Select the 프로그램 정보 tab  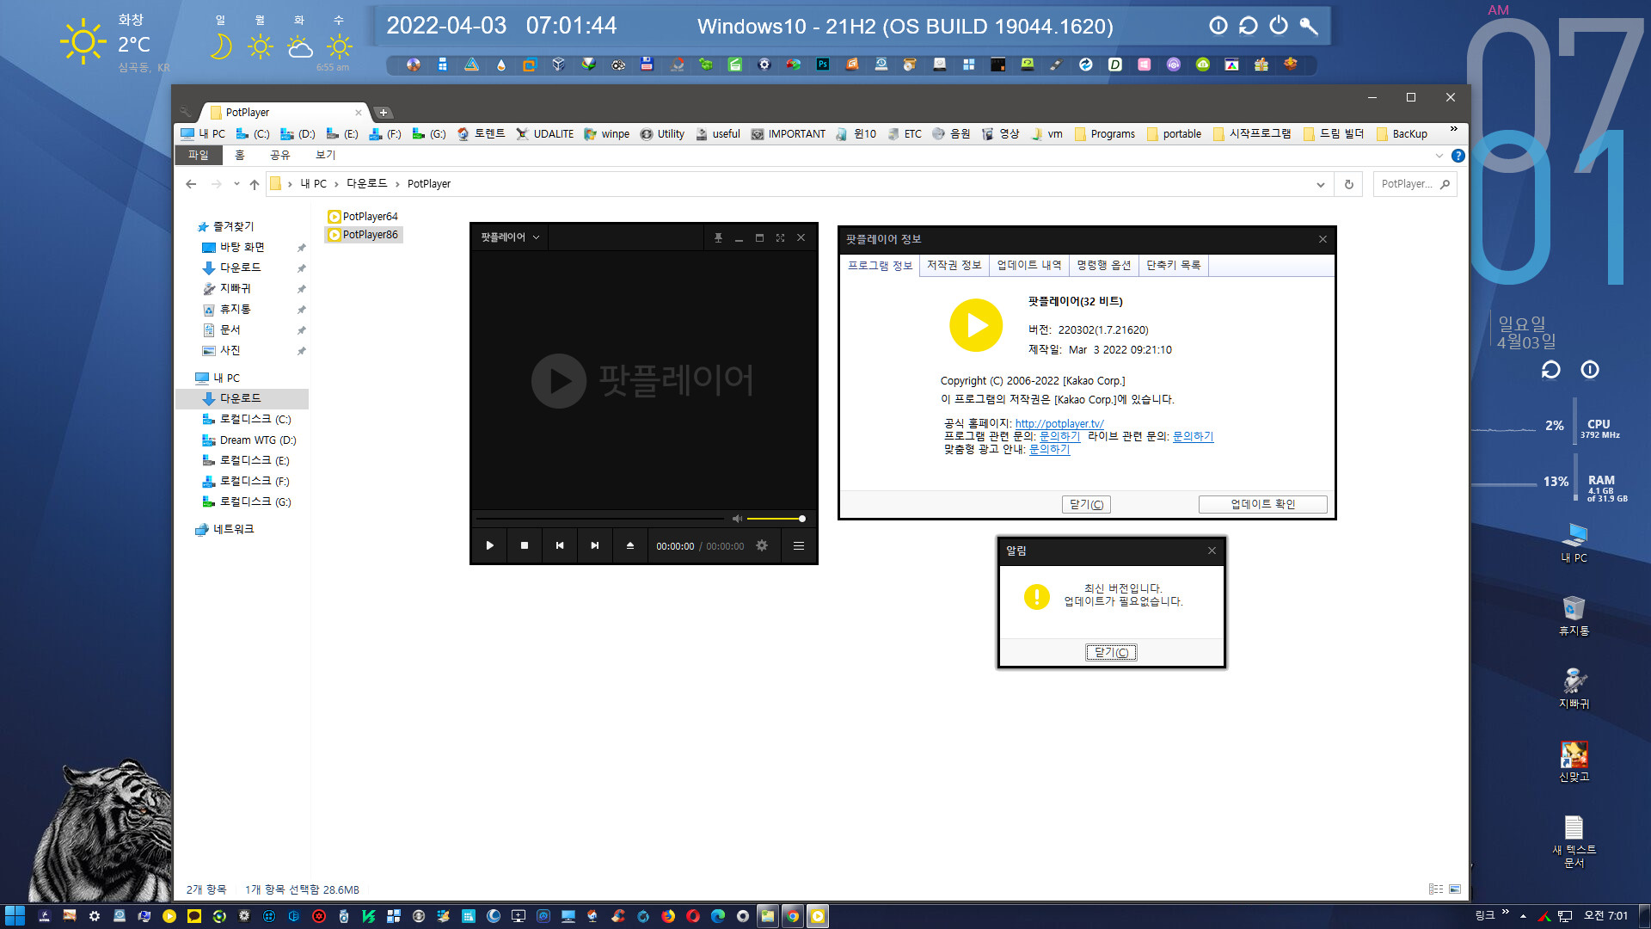coord(880,266)
